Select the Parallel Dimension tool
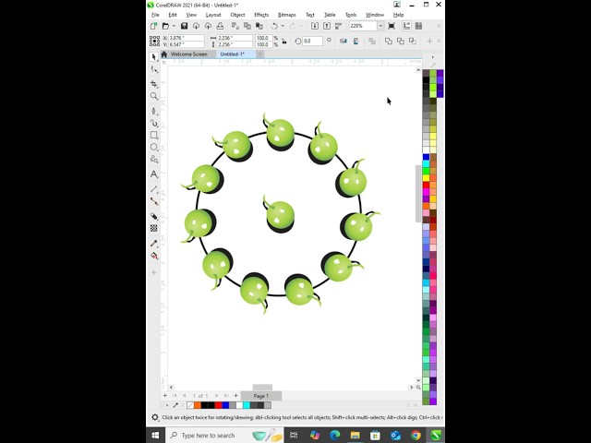The image size is (591, 443). pyautogui.click(x=154, y=189)
